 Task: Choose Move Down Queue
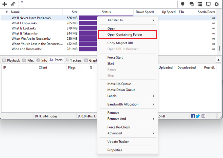pos(128,90)
